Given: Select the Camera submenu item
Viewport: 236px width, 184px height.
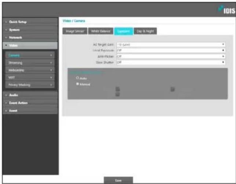Looking at the screenshot, I should pos(30,55).
